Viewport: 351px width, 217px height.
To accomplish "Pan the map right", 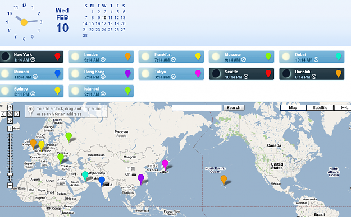I will 17,114.
